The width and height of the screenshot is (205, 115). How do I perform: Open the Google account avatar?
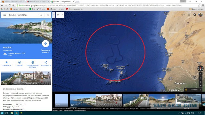(201, 15)
